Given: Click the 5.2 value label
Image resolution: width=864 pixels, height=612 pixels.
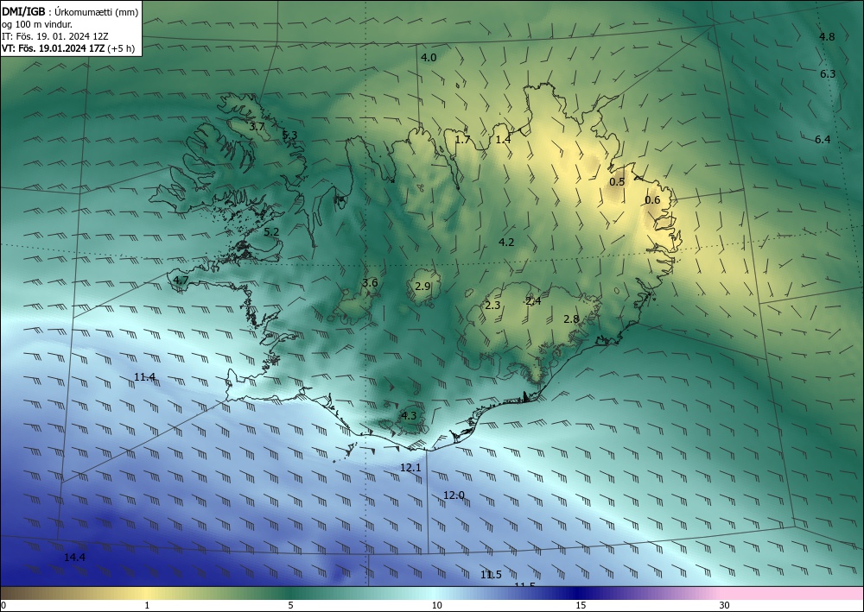Looking at the screenshot, I should [x=271, y=232].
